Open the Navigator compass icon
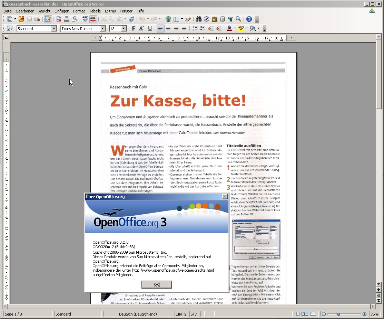 (x=207, y=19)
